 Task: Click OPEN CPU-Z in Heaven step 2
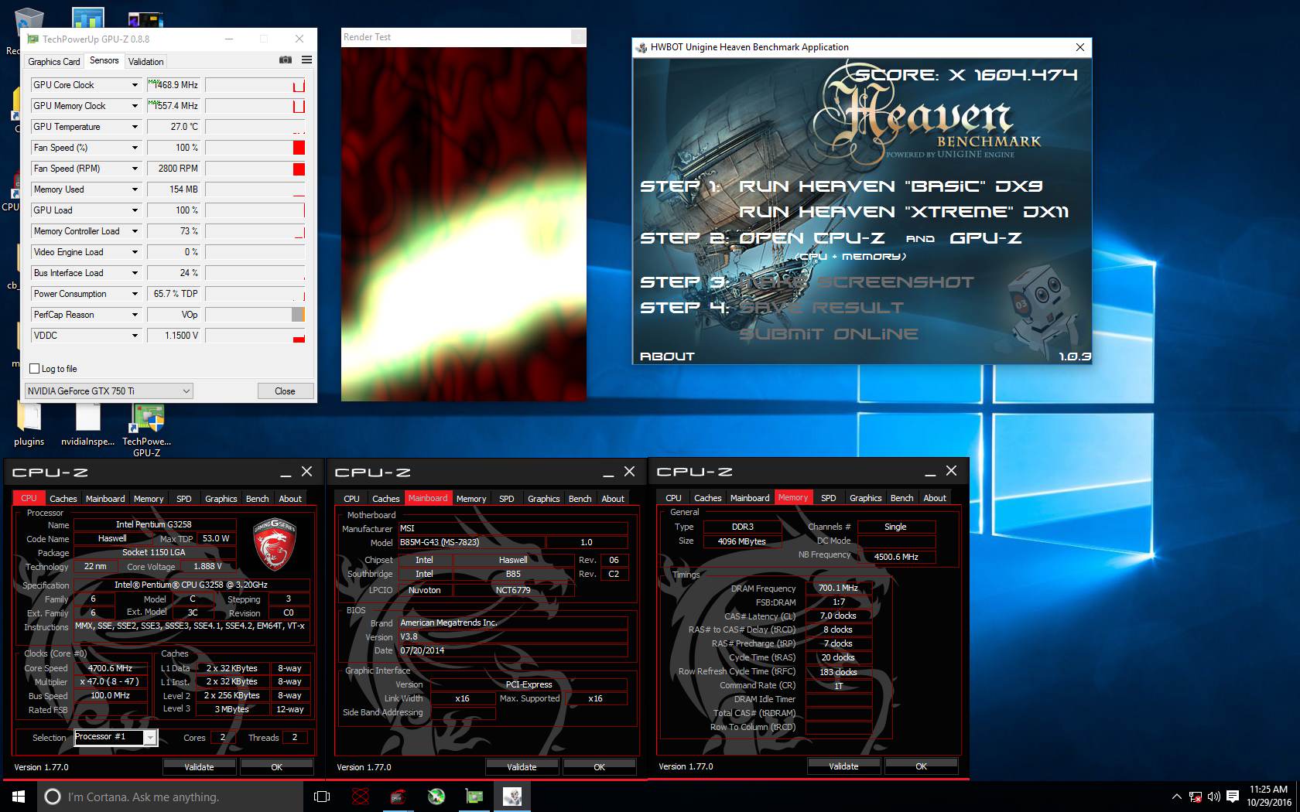click(812, 238)
